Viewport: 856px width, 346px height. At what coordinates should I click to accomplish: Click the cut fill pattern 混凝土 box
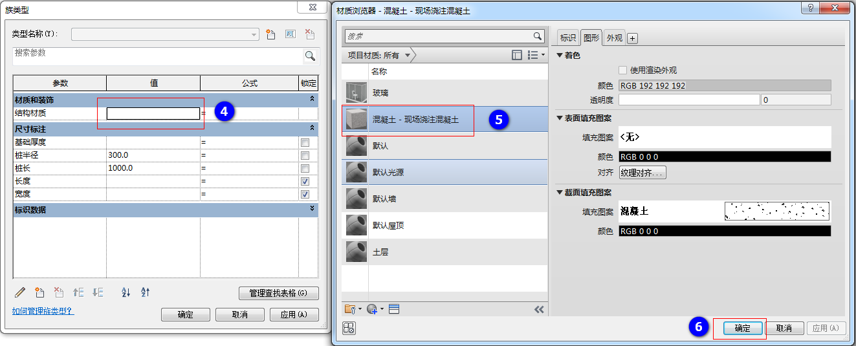click(x=725, y=211)
